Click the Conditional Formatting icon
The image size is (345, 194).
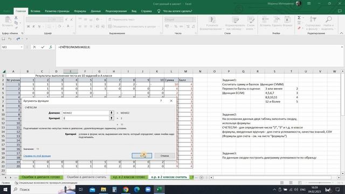pyautogui.click(x=212, y=20)
